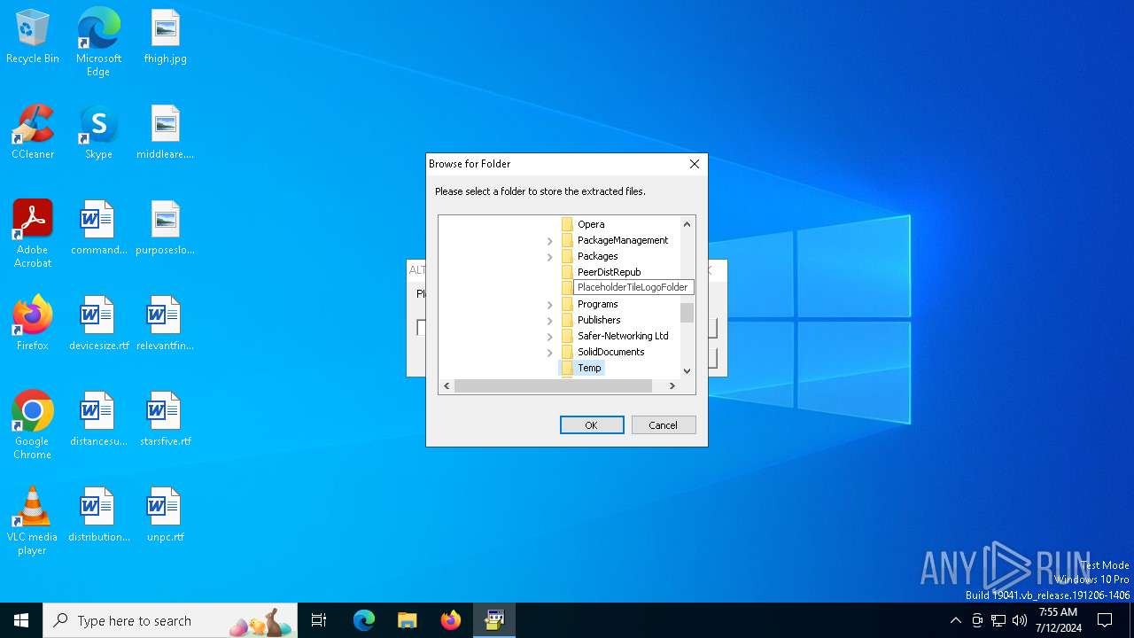Image resolution: width=1134 pixels, height=638 pixels.
Task: Select the relevantfin document on the desktop
Action: coord(166,324)
